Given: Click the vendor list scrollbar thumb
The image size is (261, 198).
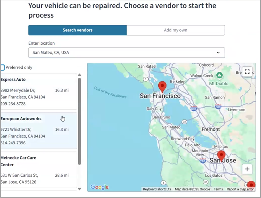Looking at the screenshot, I should (79, 119).
